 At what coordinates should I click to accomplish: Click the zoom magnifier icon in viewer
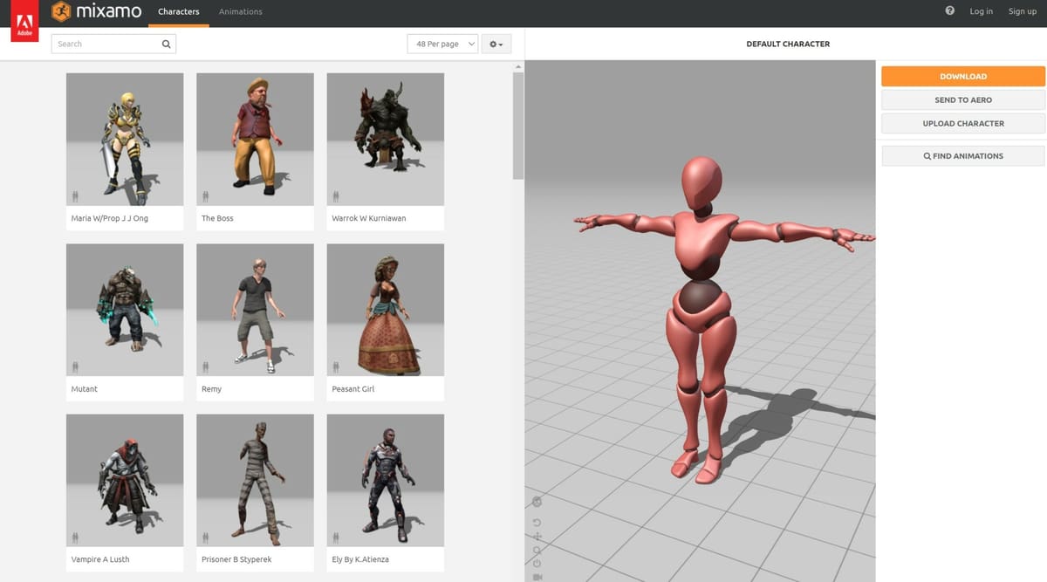coord(537,550)
